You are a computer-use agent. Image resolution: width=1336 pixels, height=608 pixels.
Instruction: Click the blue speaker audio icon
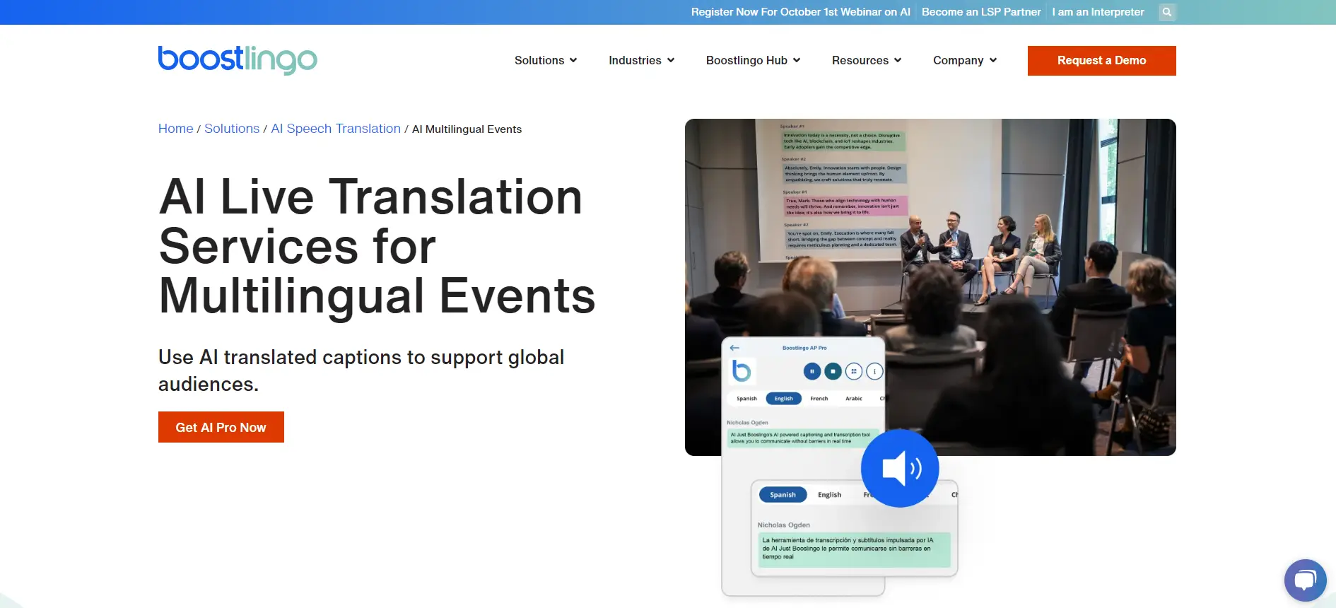click(x=900, y=468)
